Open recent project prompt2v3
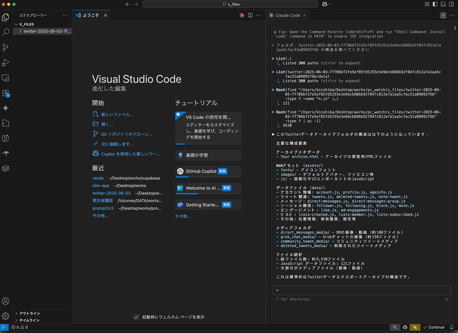 point(103,208)
